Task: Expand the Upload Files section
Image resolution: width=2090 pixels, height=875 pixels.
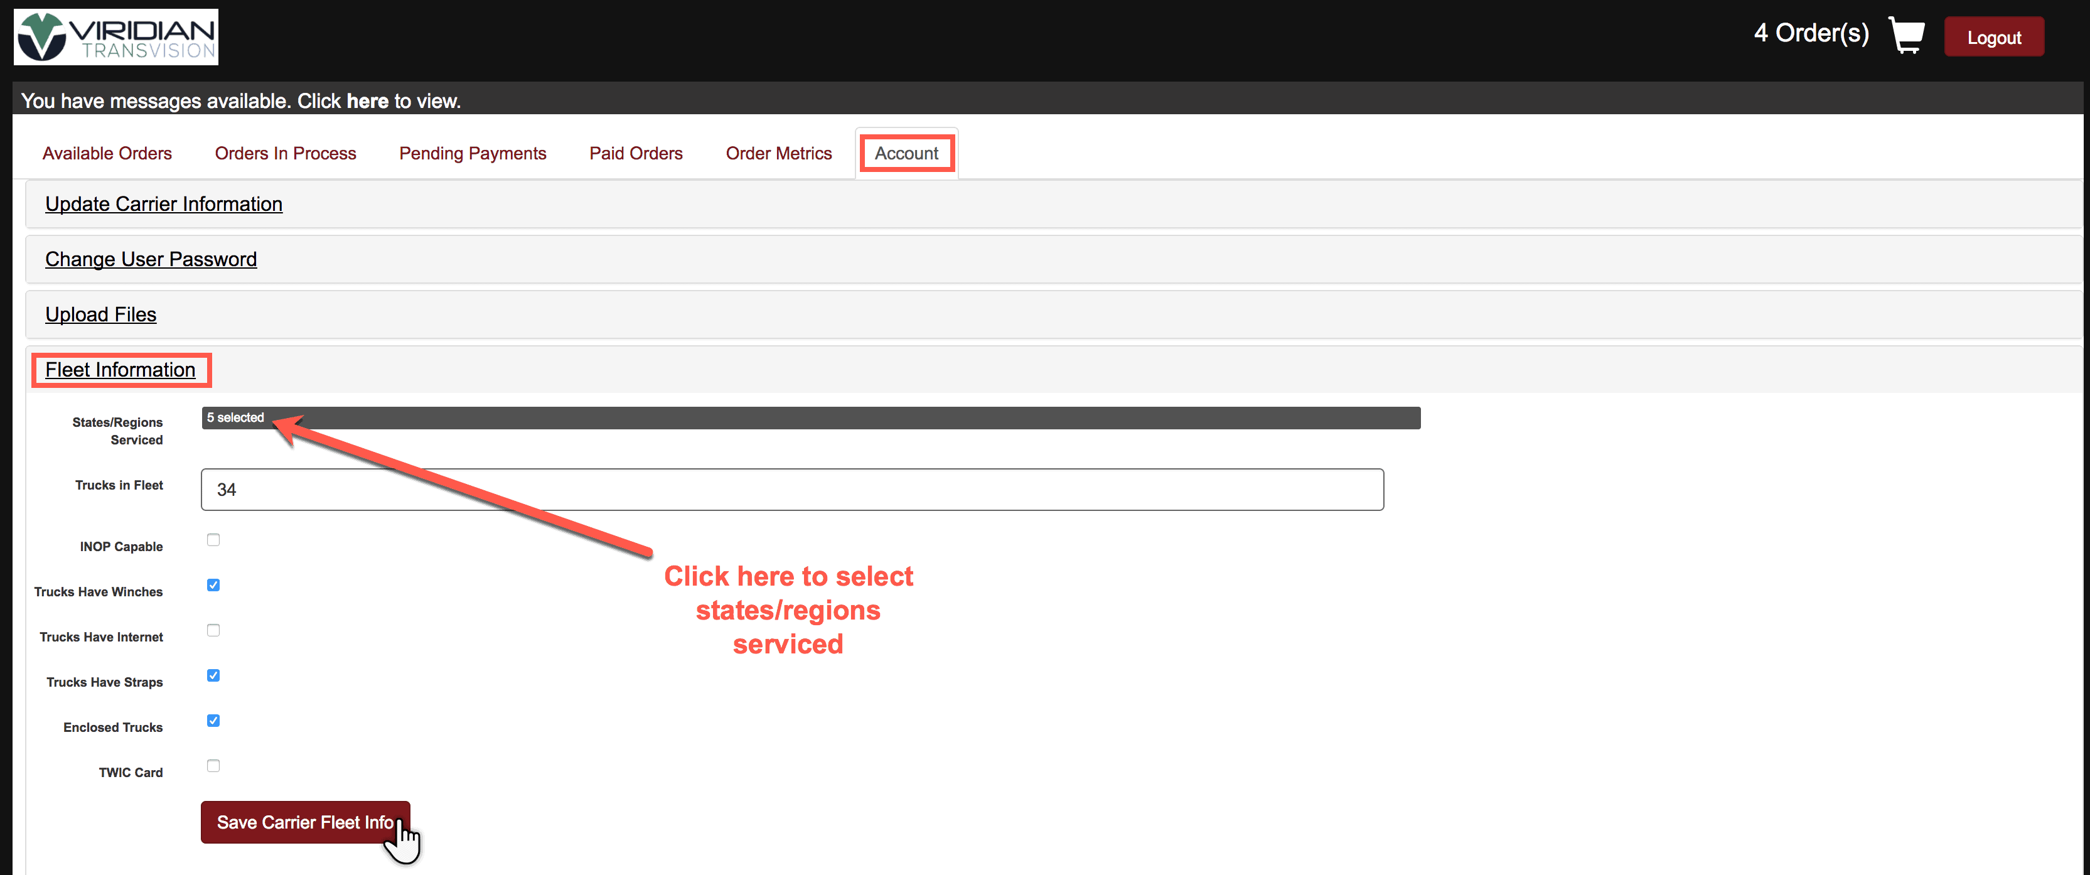Action: click(x=100, y=315)
